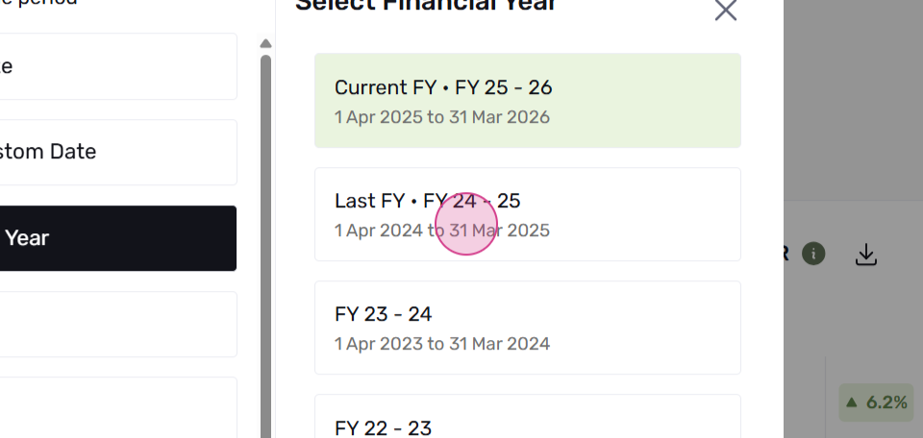Select the highlighted Year period tab

(117, 238)
